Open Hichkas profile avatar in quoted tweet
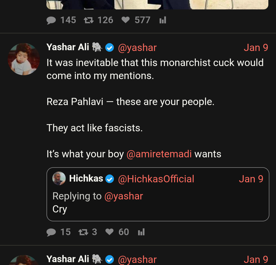The height and width of the screenshot is (265, 276). (59, 179)
